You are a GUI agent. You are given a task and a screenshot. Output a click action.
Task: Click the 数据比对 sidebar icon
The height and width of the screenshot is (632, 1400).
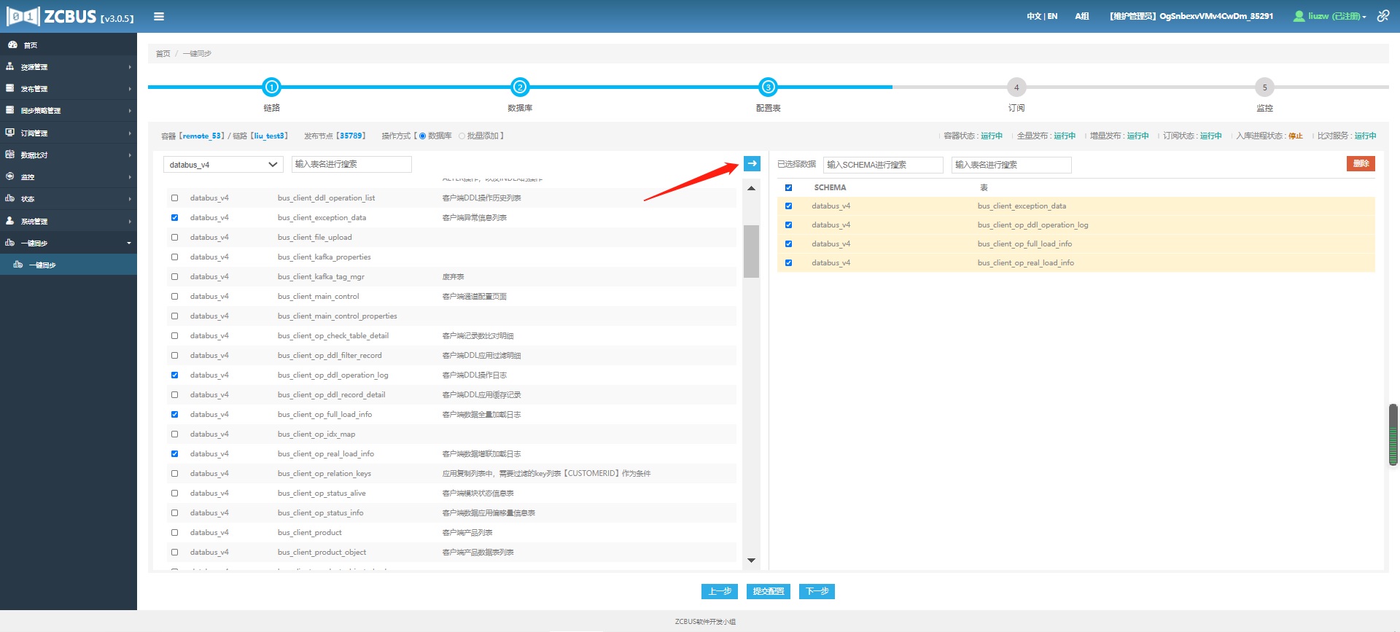coord(10,155)
